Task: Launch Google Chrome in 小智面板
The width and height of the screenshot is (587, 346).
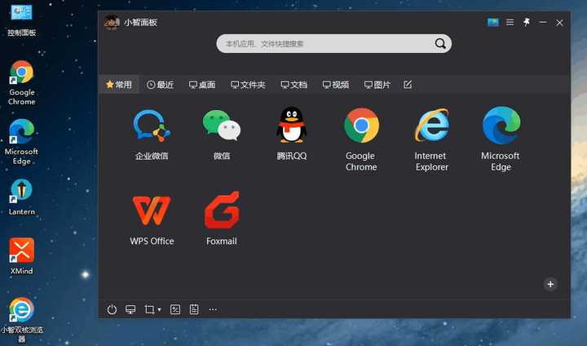Action: (361, 140)
